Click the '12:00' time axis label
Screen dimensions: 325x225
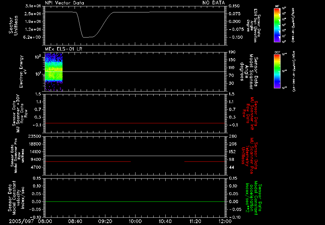click(x=225, y=222)
